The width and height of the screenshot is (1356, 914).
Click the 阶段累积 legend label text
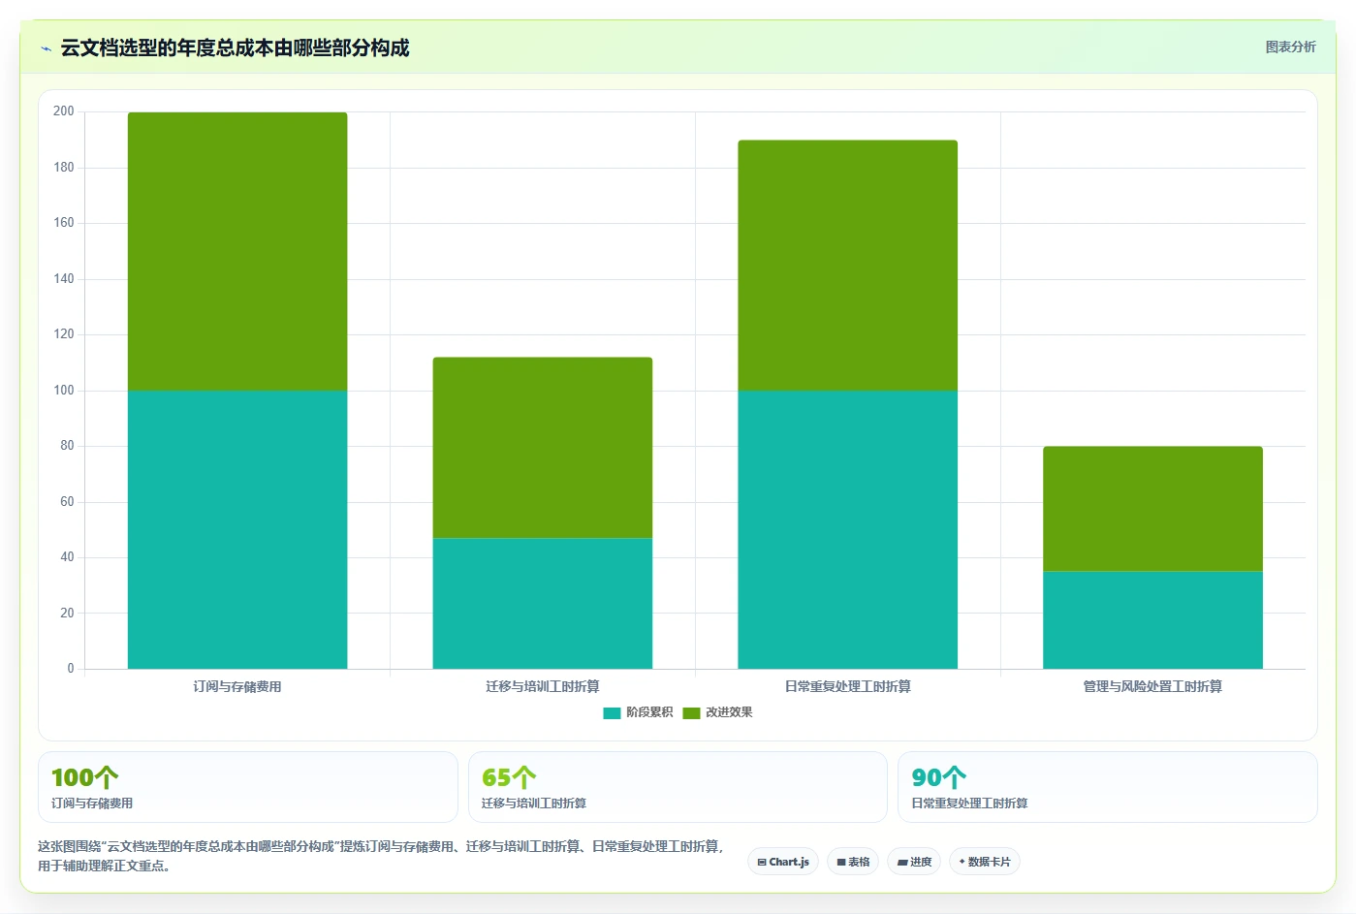(x=649, y=712)
